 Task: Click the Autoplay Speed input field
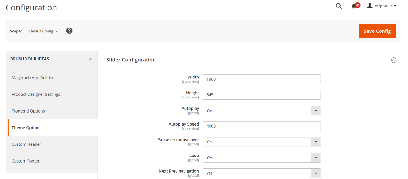tap(262, 126)
